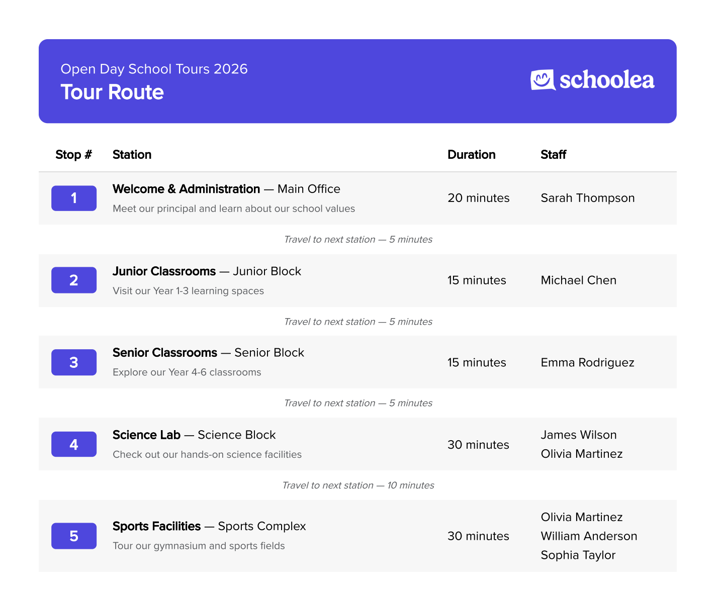Select the stop 3 number badge
This screenshot has height=603, width=716.
click(73, 362)
